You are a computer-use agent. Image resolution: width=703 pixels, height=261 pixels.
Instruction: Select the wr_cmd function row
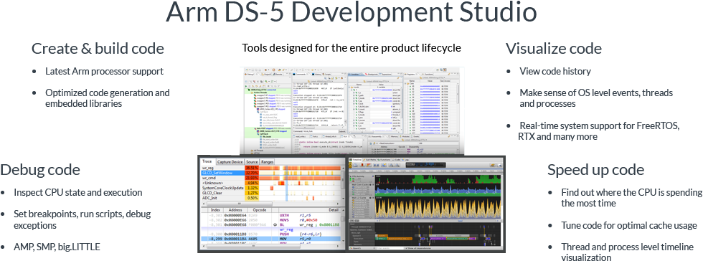pyautogui.click(x=223, y=178)
